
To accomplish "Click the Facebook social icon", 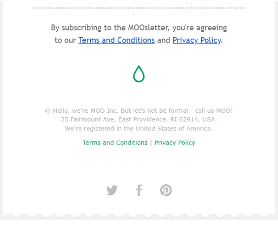I will 139,190.
